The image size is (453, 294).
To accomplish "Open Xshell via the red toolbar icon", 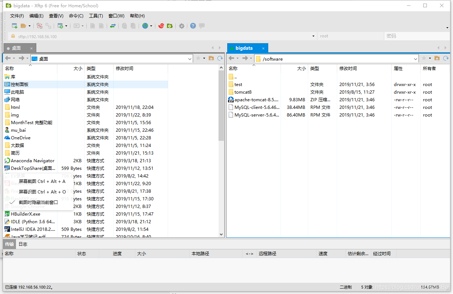I will coord(161,26).
